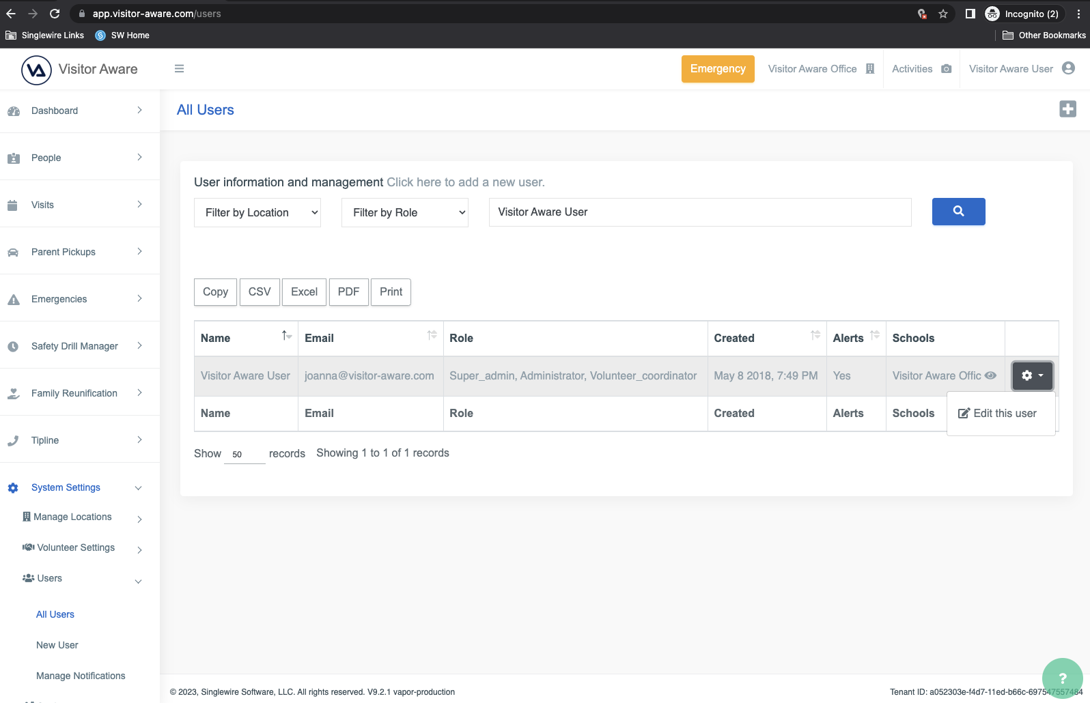Reload the page in browser
1090x703 pixels.
pyautogui.click(x=55, y=14)
